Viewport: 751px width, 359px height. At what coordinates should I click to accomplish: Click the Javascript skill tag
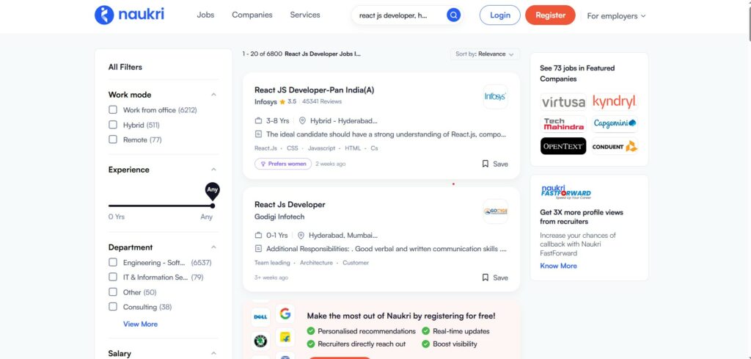click(x=321, y=148)
